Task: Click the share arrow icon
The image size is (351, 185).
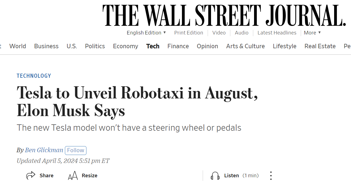Action: 31,176
